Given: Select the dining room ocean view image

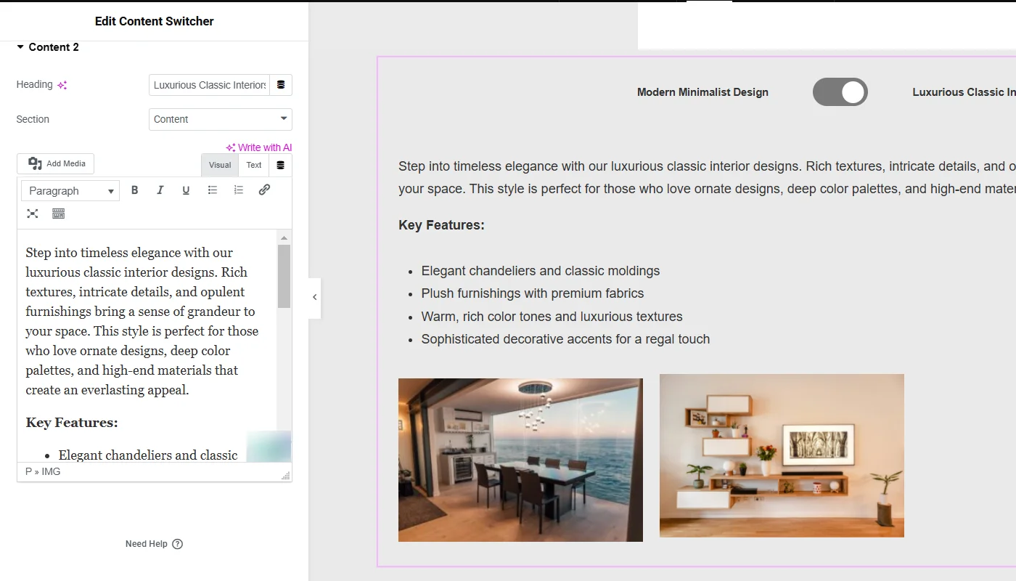Looking at the screenshot, I should [x=520, y=460].
